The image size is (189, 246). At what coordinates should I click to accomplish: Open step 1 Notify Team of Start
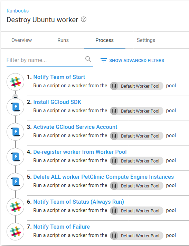[x=59, y=77]
